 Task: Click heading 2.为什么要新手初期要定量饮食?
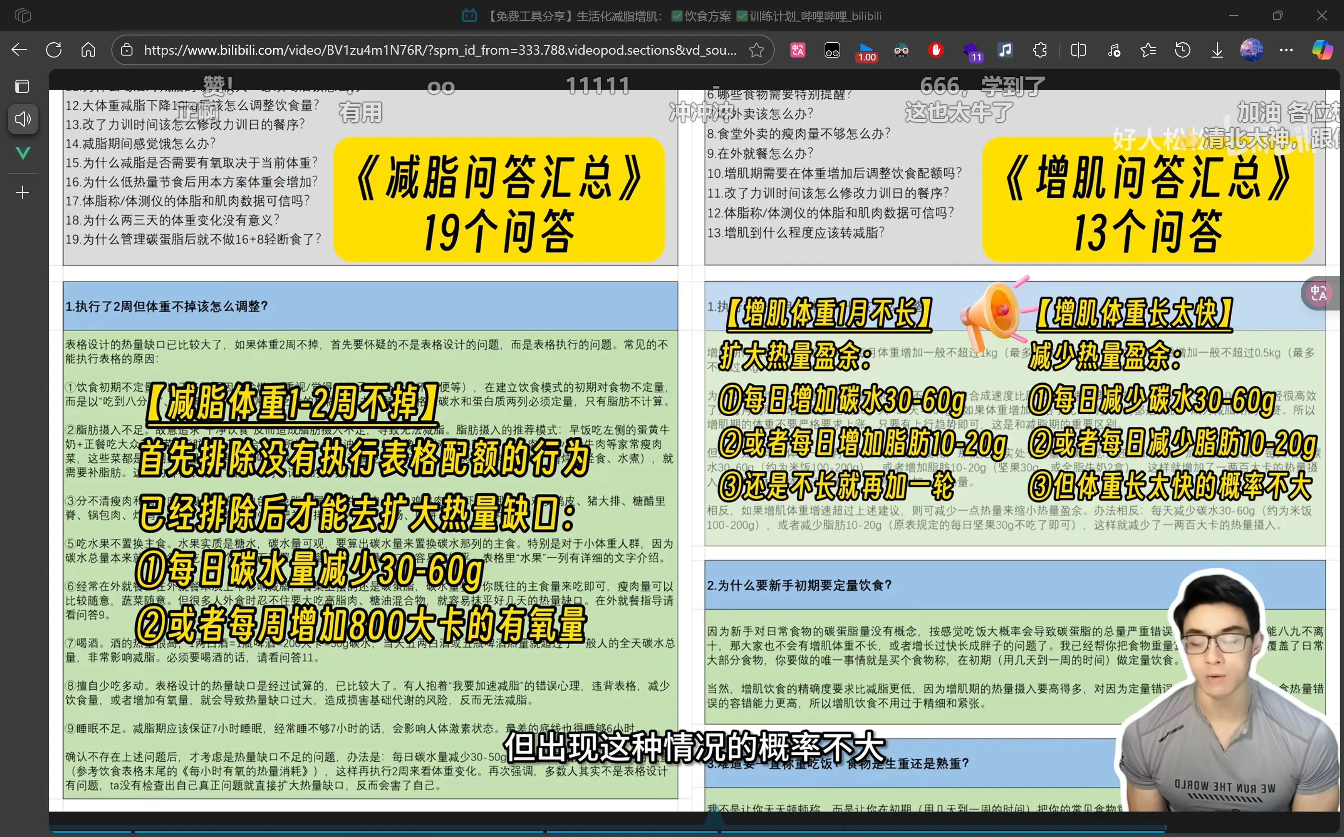pos(799,585)
